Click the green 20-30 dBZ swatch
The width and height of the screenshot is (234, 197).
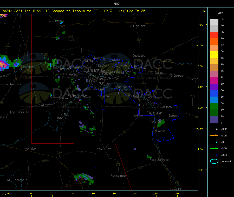pos(214,106)
